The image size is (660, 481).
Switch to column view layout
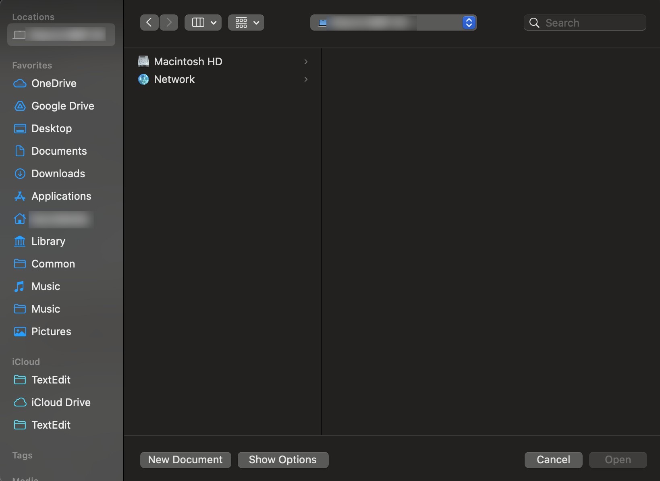pos(203,23)
